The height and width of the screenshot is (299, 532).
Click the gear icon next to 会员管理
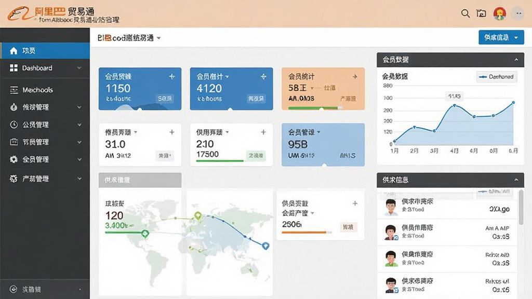pyautogui.click(x=14, y=159)
